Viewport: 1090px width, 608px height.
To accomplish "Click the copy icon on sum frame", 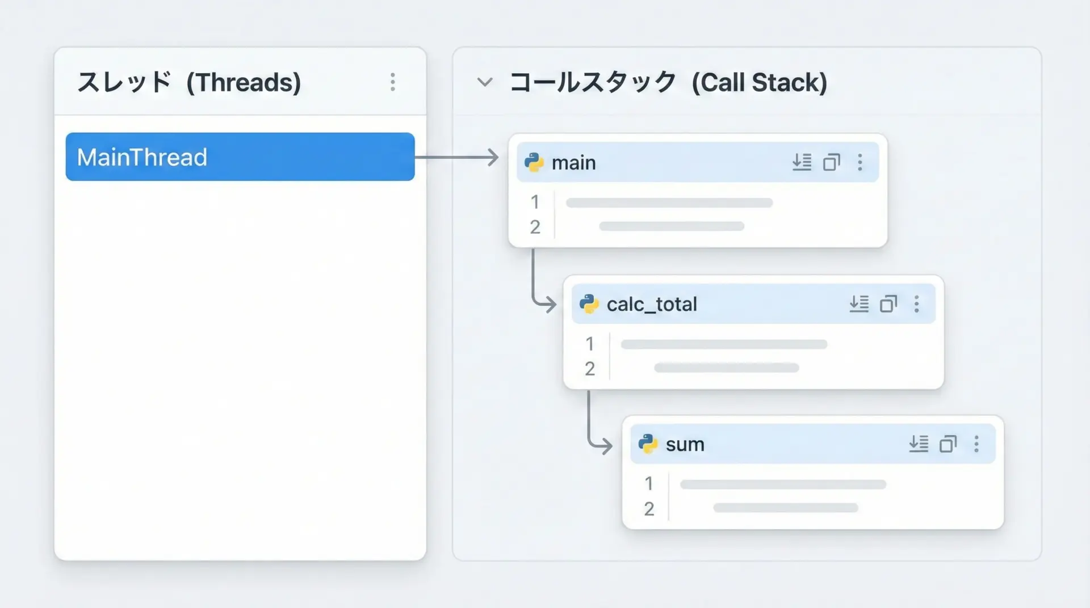I will tap(948, 444).
